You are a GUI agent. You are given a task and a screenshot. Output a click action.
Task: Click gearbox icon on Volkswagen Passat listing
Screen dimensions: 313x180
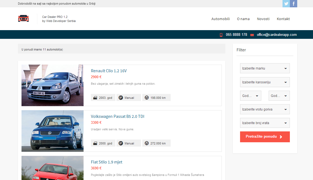tap(121, 143)
